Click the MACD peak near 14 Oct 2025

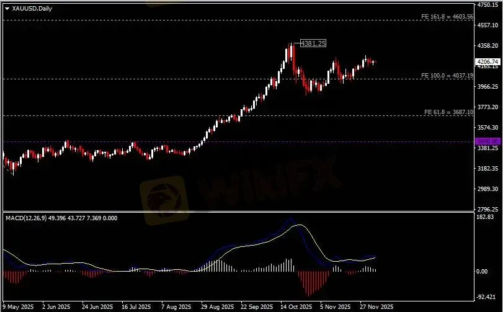[x=290, y=219]
